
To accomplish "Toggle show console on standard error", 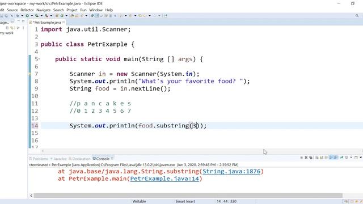I will [x=335, y=158].
